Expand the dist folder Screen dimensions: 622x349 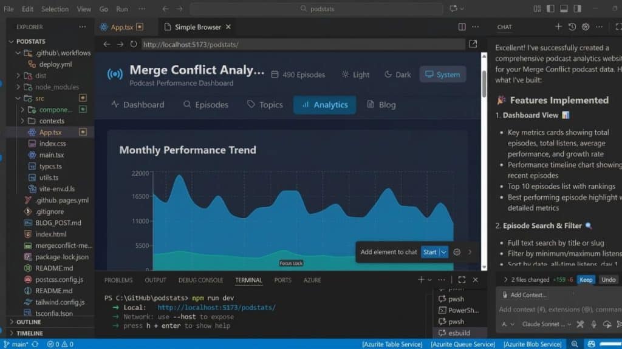(18, 75)
